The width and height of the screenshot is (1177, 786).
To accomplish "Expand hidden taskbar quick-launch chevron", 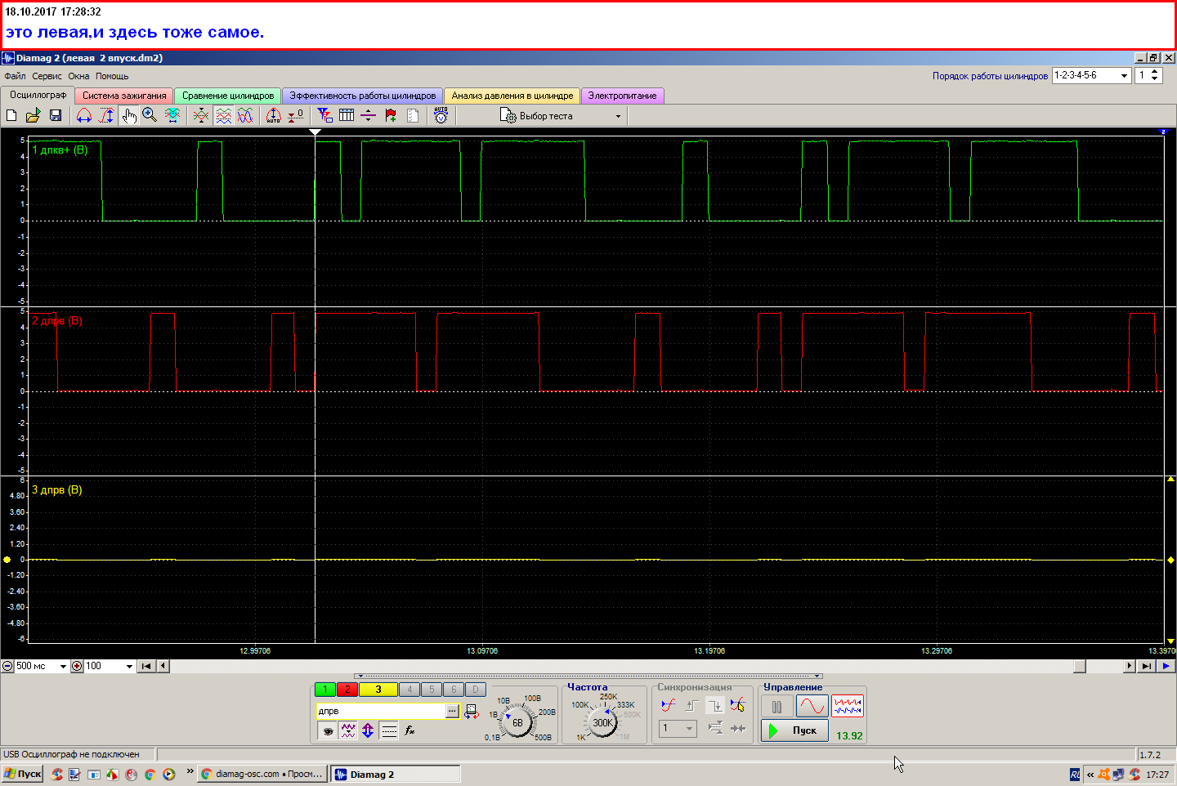I will pos(190,771).
